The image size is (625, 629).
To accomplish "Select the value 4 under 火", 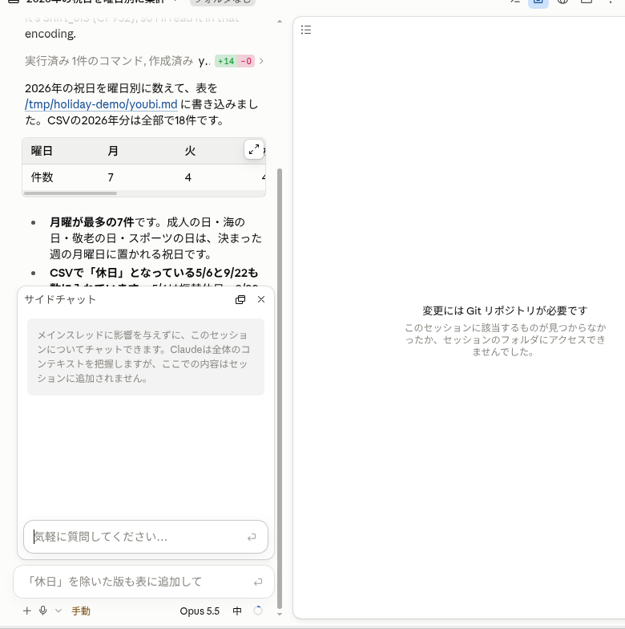I will (x=187, y=177).
